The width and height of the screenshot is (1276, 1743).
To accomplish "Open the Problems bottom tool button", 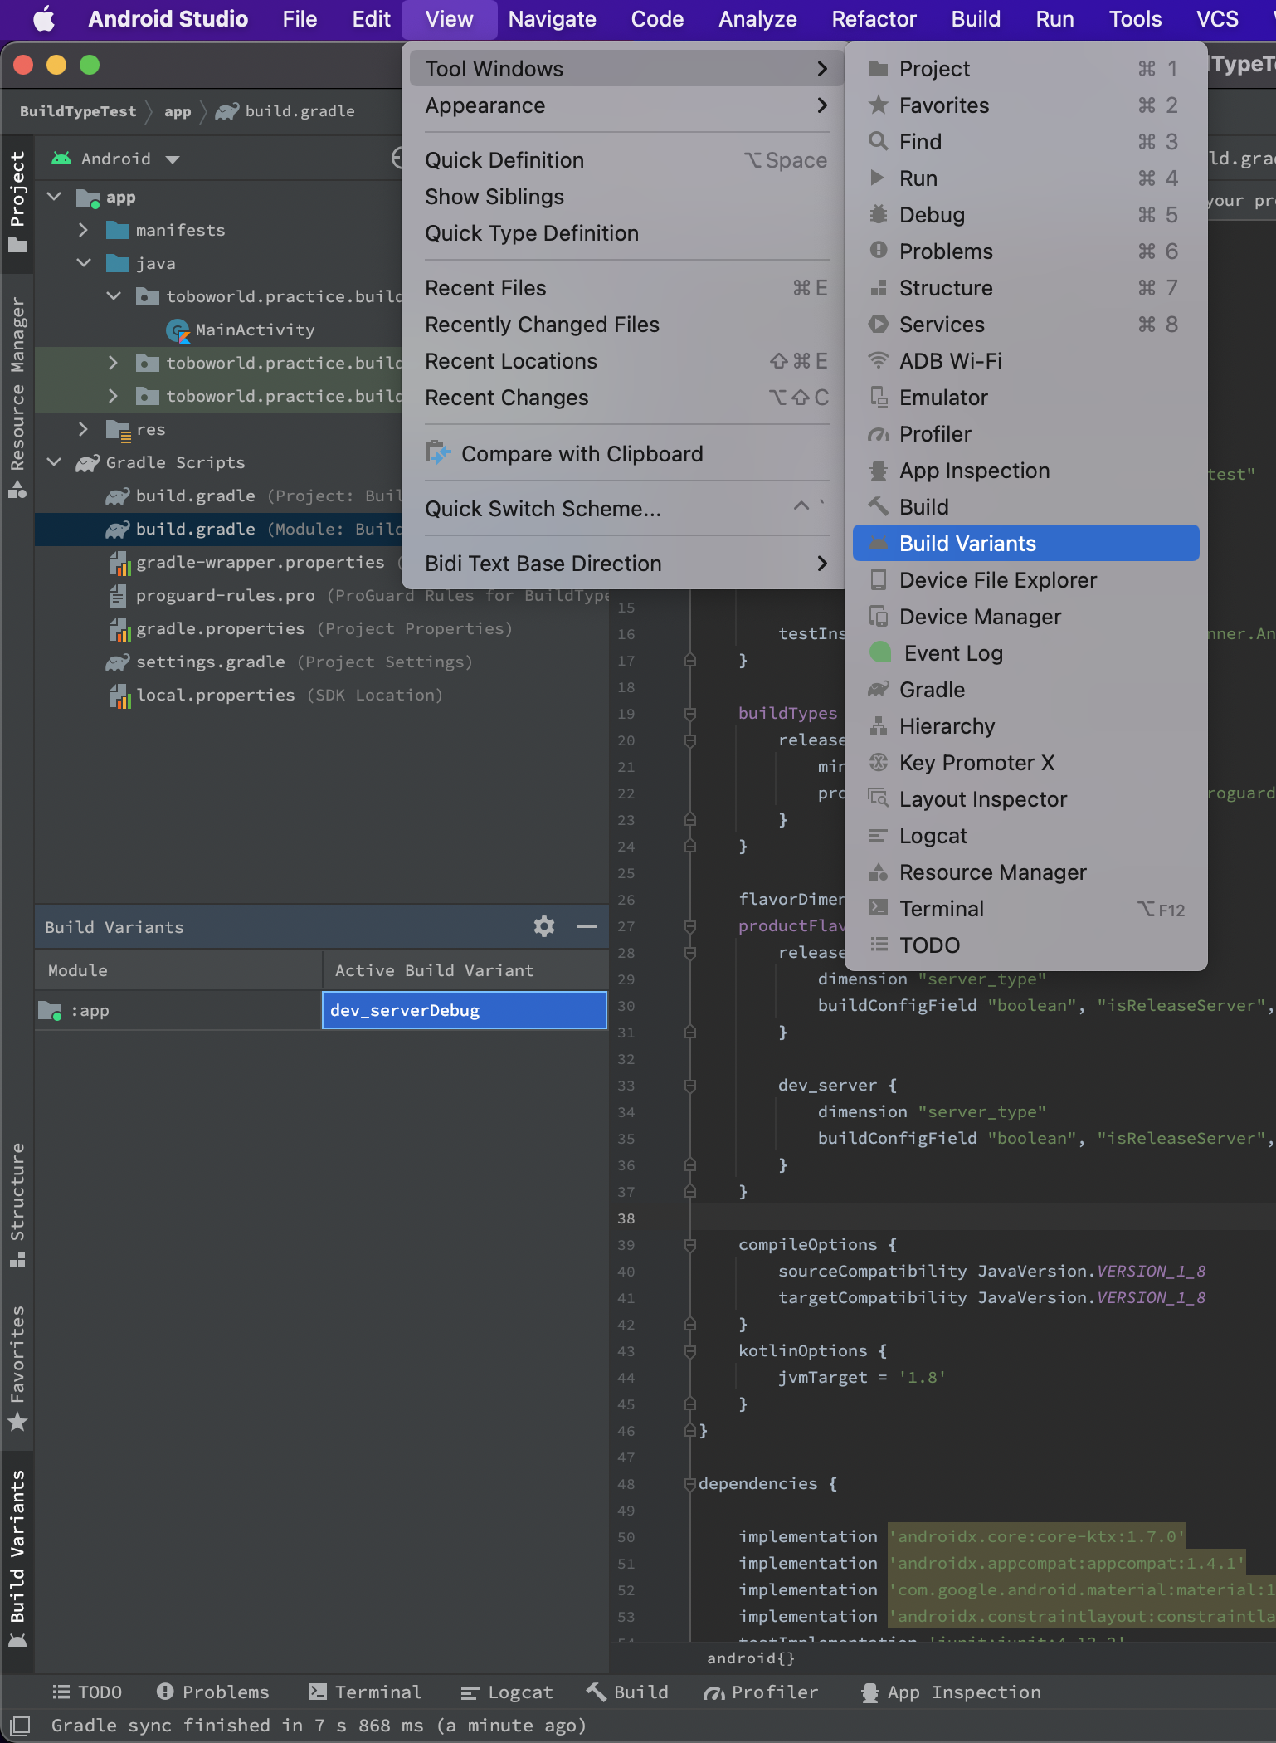I will pos(213,1692).
